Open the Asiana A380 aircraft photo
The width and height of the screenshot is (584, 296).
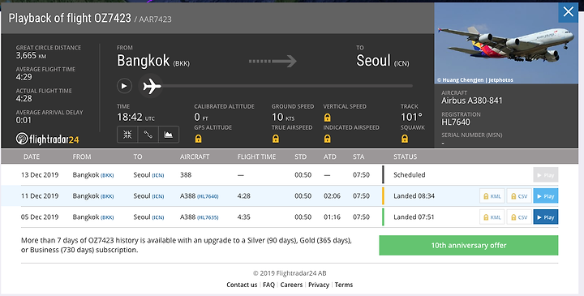coord(506,43)
